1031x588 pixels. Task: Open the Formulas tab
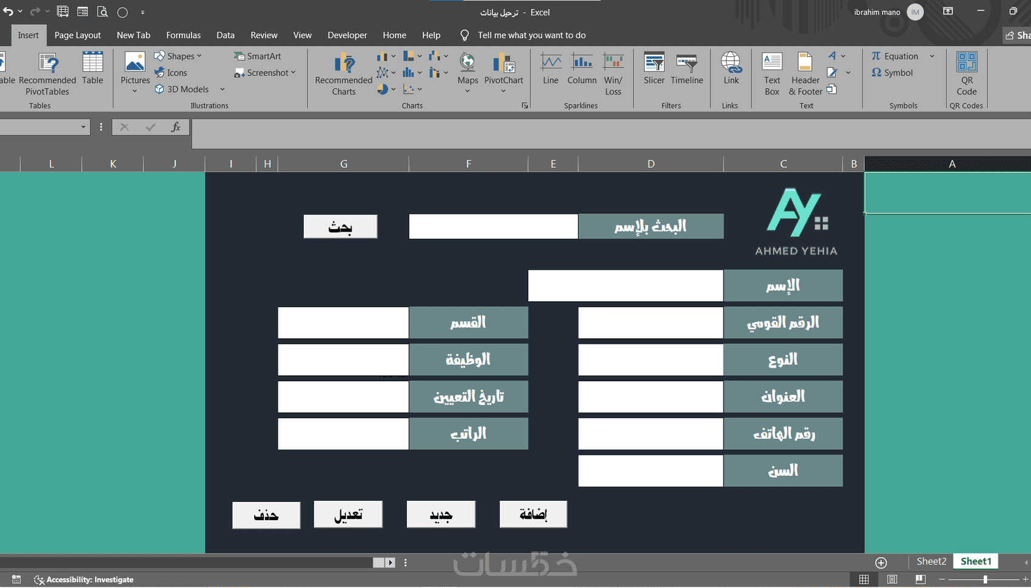pyautogui.click(x=183, y=35)
